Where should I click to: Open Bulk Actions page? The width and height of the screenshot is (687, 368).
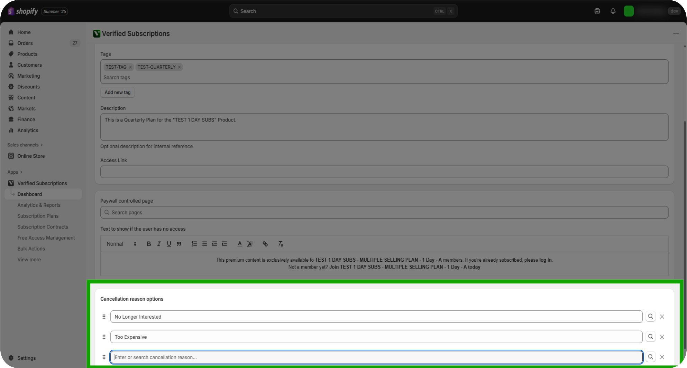[x=31, y=249]
